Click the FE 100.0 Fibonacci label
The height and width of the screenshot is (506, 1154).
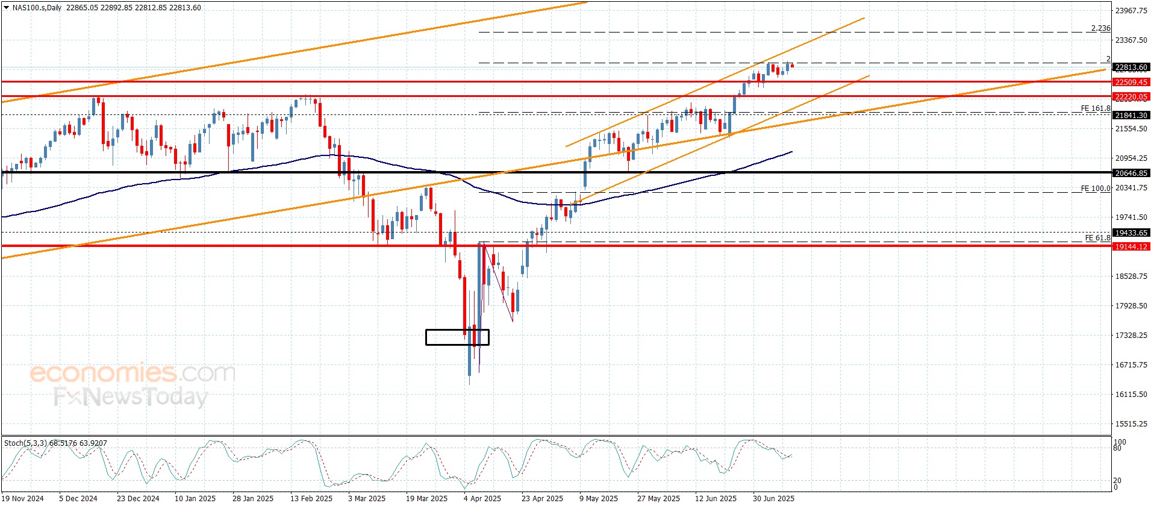click(1095, 189)
